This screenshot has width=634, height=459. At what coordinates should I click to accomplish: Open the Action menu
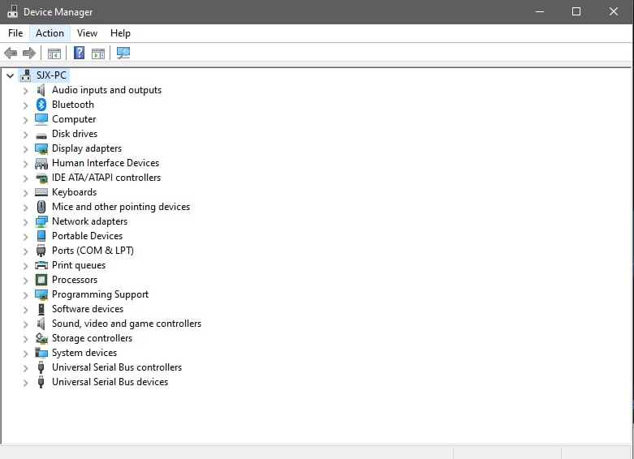50,33
